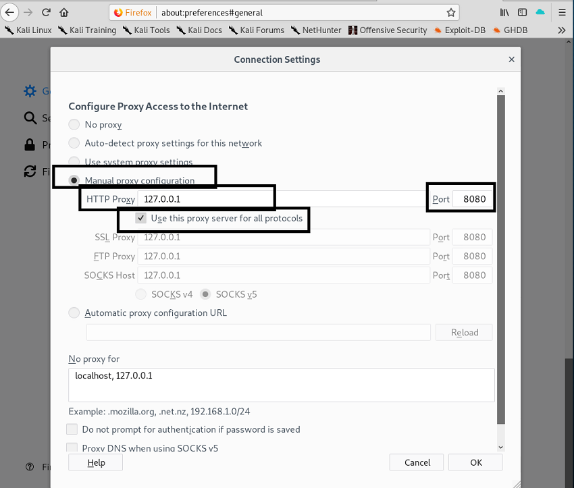Viewport: 574px width, 488px height.
Task: Click the No proxy for text area
Action: (x=281, y=385)
